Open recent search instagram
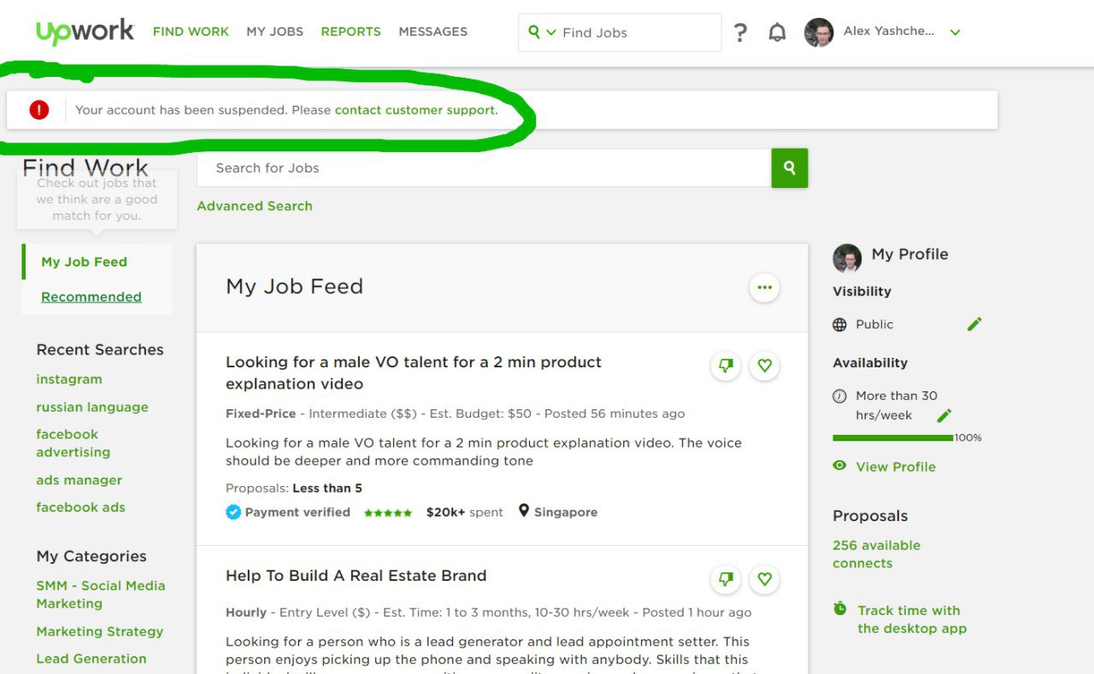 pyautogui.click(x=69, y=379)
